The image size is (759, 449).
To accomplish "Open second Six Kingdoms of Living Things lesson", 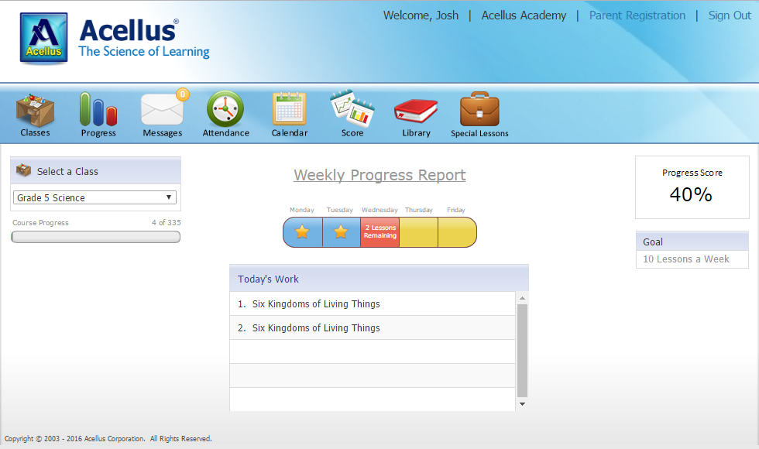I will tap(316, 328).
